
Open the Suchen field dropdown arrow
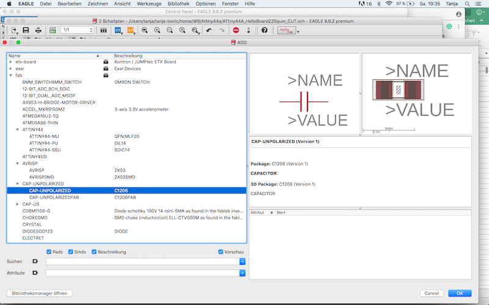(242, 262)
